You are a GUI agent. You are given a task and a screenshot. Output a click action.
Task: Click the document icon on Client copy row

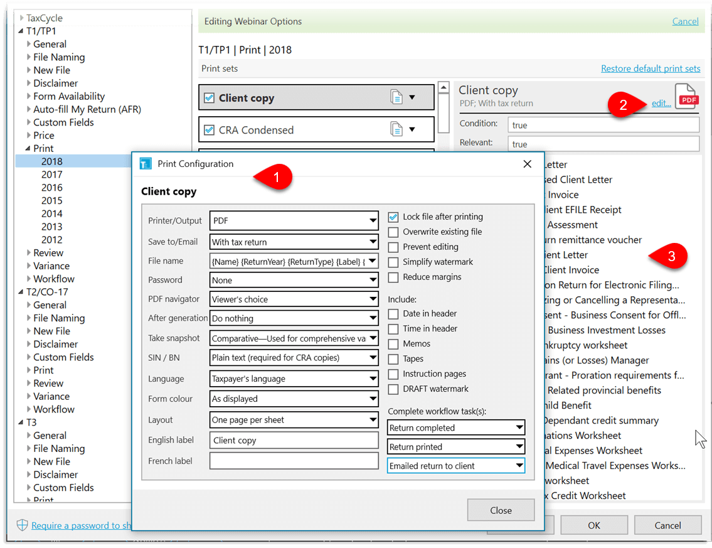tap(396, 97)
